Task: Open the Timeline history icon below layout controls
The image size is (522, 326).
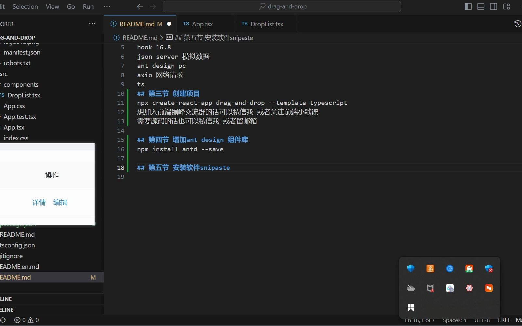Action: tap(517, 24)
